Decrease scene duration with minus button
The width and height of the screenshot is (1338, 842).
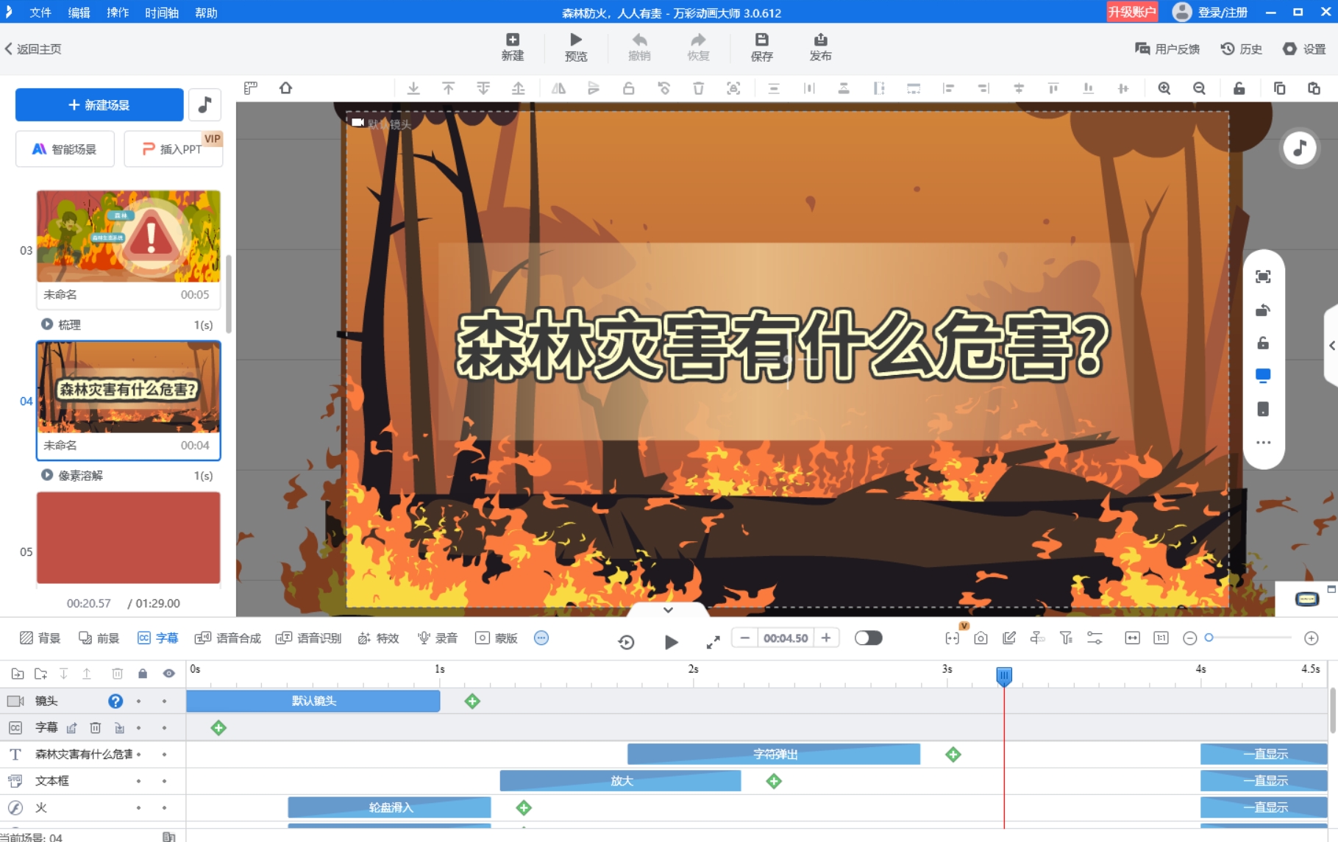pyautogui.click(x=745, y=638)
